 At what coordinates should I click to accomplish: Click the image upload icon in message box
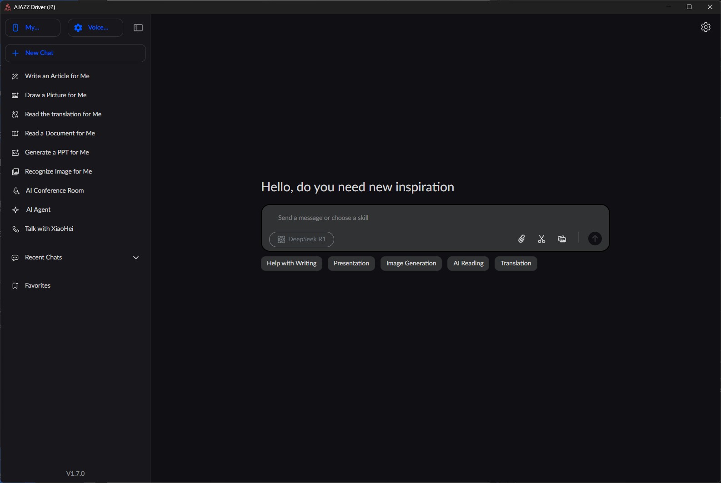(562, 239)
